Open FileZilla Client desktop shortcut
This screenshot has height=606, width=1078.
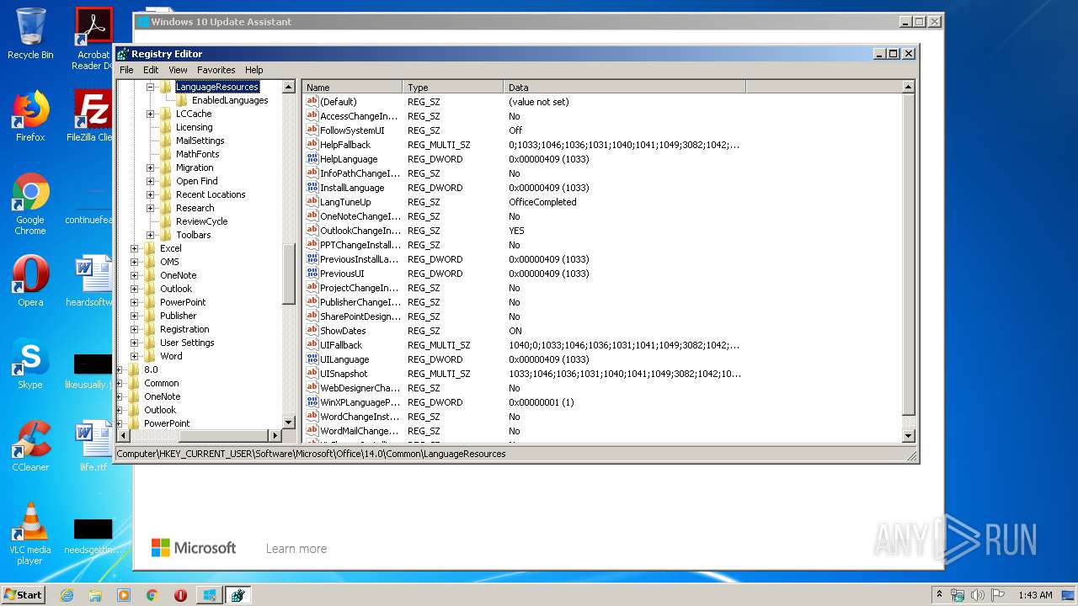91,117
